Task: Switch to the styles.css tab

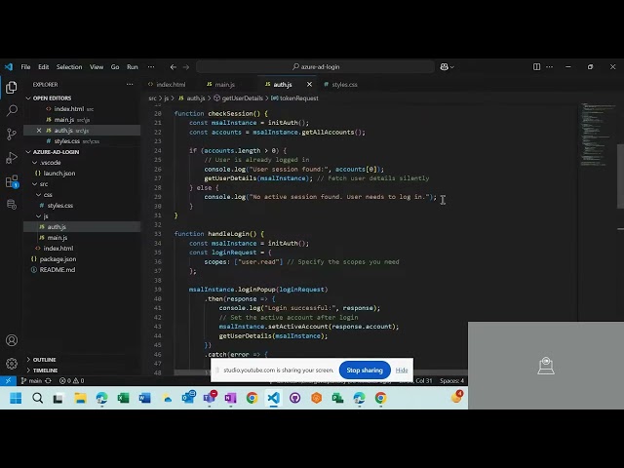Action: tap(344, 85)
